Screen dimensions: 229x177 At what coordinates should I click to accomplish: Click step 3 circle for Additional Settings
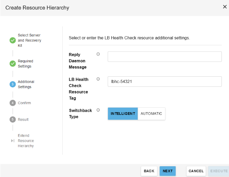[x=13, y=84]
